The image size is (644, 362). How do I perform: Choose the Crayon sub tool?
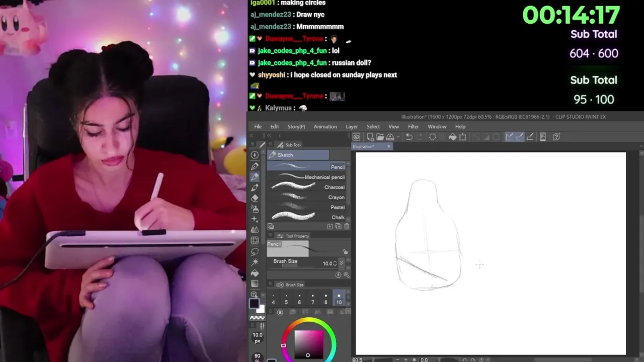(x=306, y=197)
